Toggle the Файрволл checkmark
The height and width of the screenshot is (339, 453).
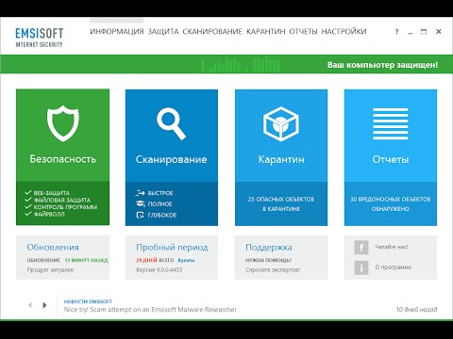pyautogui.click(x=28, y=214)
